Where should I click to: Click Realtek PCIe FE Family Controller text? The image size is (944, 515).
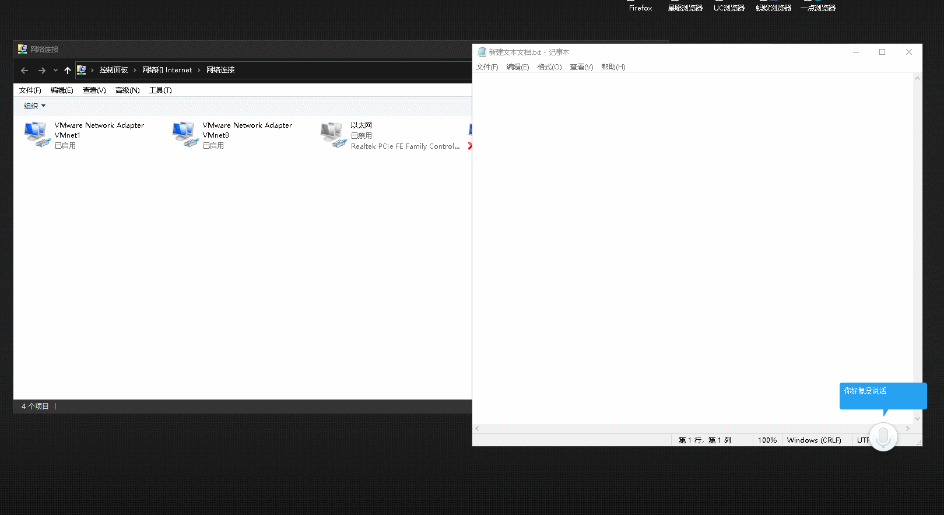[405, 146]
